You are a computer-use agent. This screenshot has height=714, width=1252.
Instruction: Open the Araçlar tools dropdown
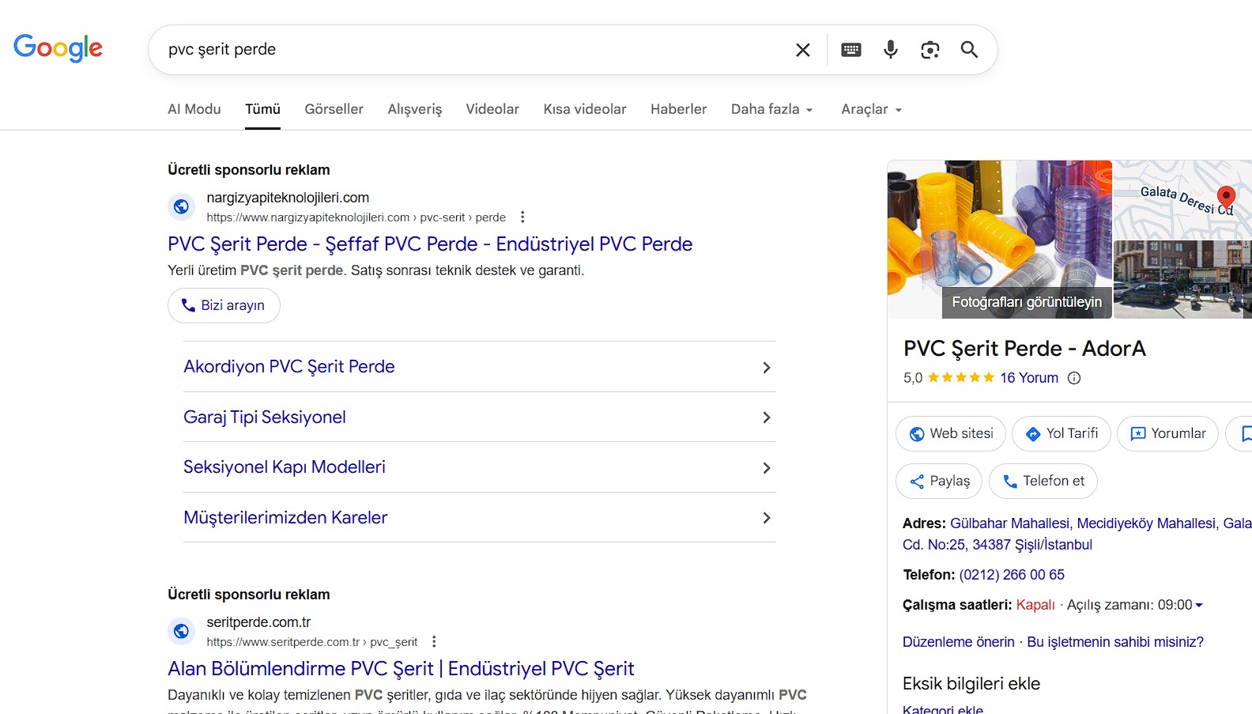[871, 109]
